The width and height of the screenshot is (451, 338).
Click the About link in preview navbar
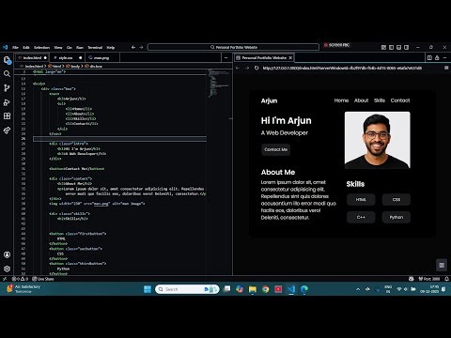361,100
